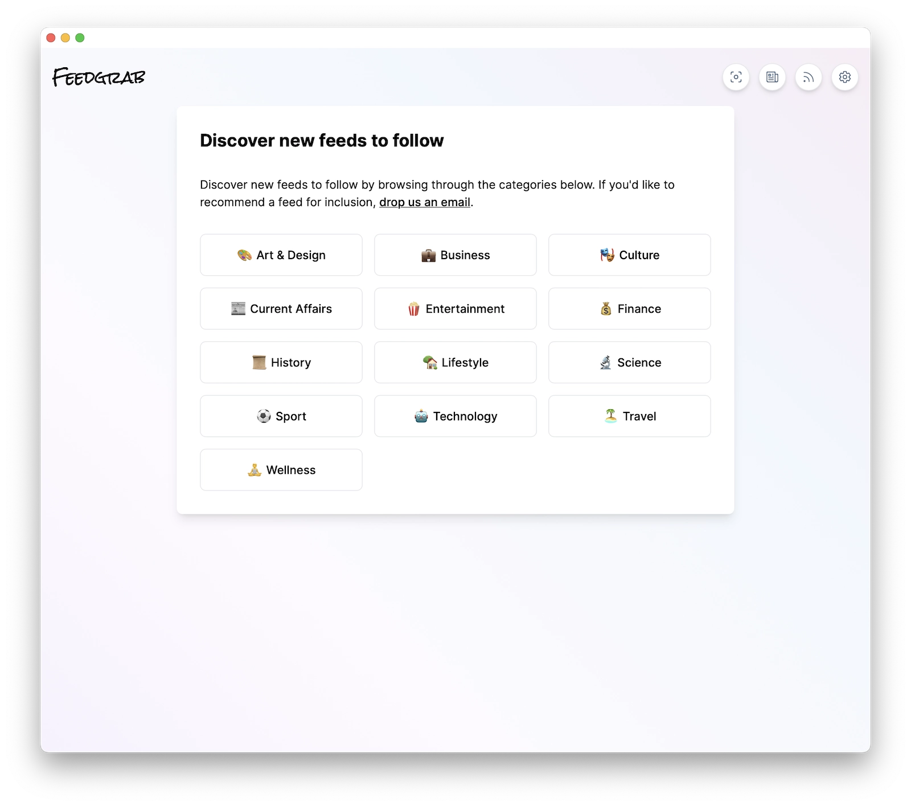Open the Finance category
Viewport: 911px width, 806px height.
click(629, 309)
